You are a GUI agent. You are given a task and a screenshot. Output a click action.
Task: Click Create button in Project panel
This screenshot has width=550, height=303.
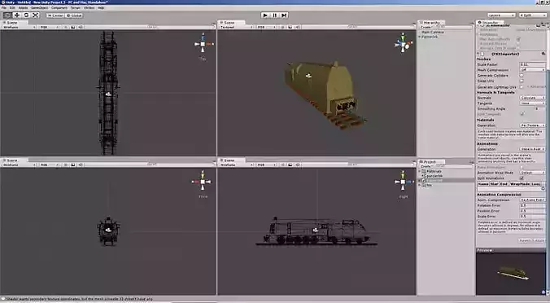pyautogui.click(x=426, y=166)
